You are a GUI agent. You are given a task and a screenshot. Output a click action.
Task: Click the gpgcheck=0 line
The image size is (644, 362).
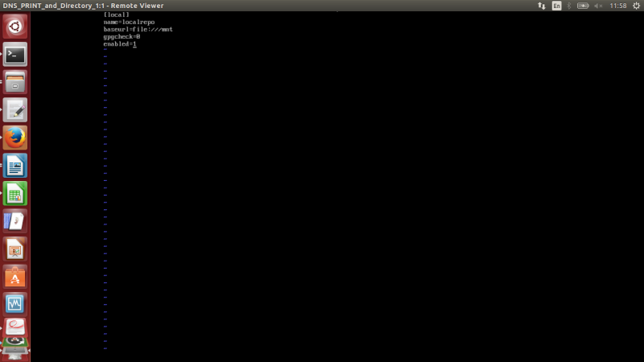[x=122, y=37]
